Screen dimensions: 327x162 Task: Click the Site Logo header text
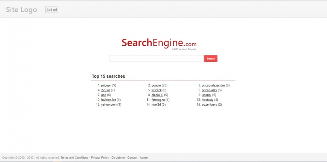(21, 9)
